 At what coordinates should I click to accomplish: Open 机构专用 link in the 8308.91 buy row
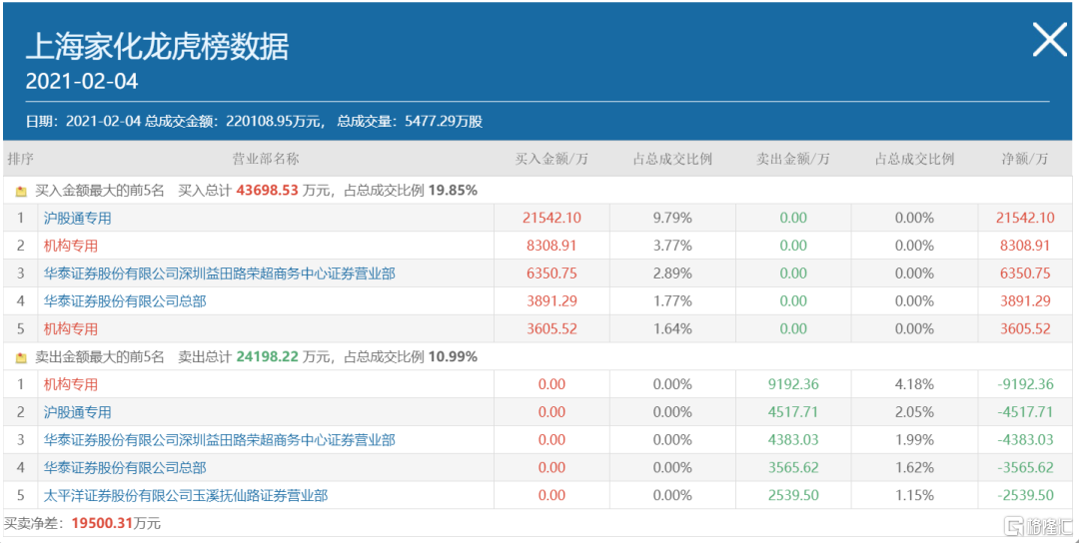click(70, 246)
